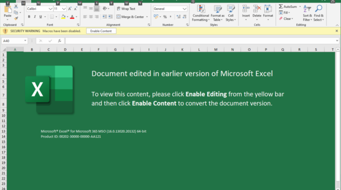
Task: Click the Decrease Font Size icon
Action: pos(75,9)
